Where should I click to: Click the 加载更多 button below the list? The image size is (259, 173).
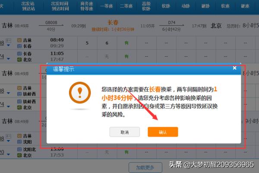pyautogui.click(x=145, y=167)
